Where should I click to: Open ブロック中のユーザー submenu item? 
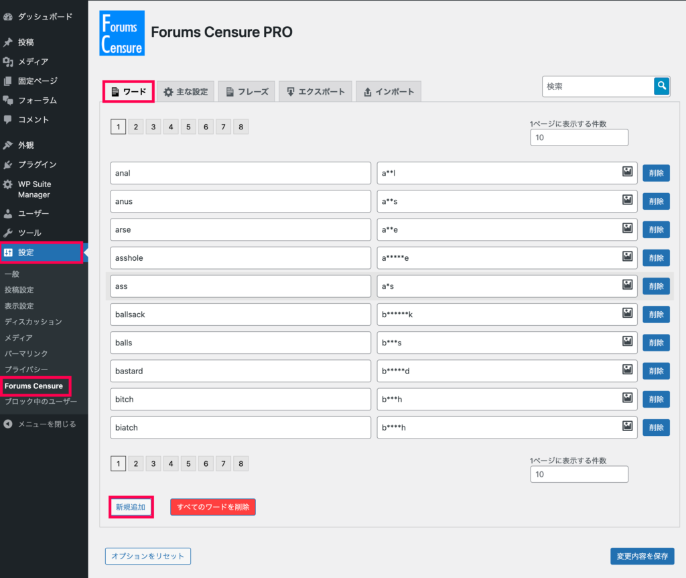(x=41, y=402)
